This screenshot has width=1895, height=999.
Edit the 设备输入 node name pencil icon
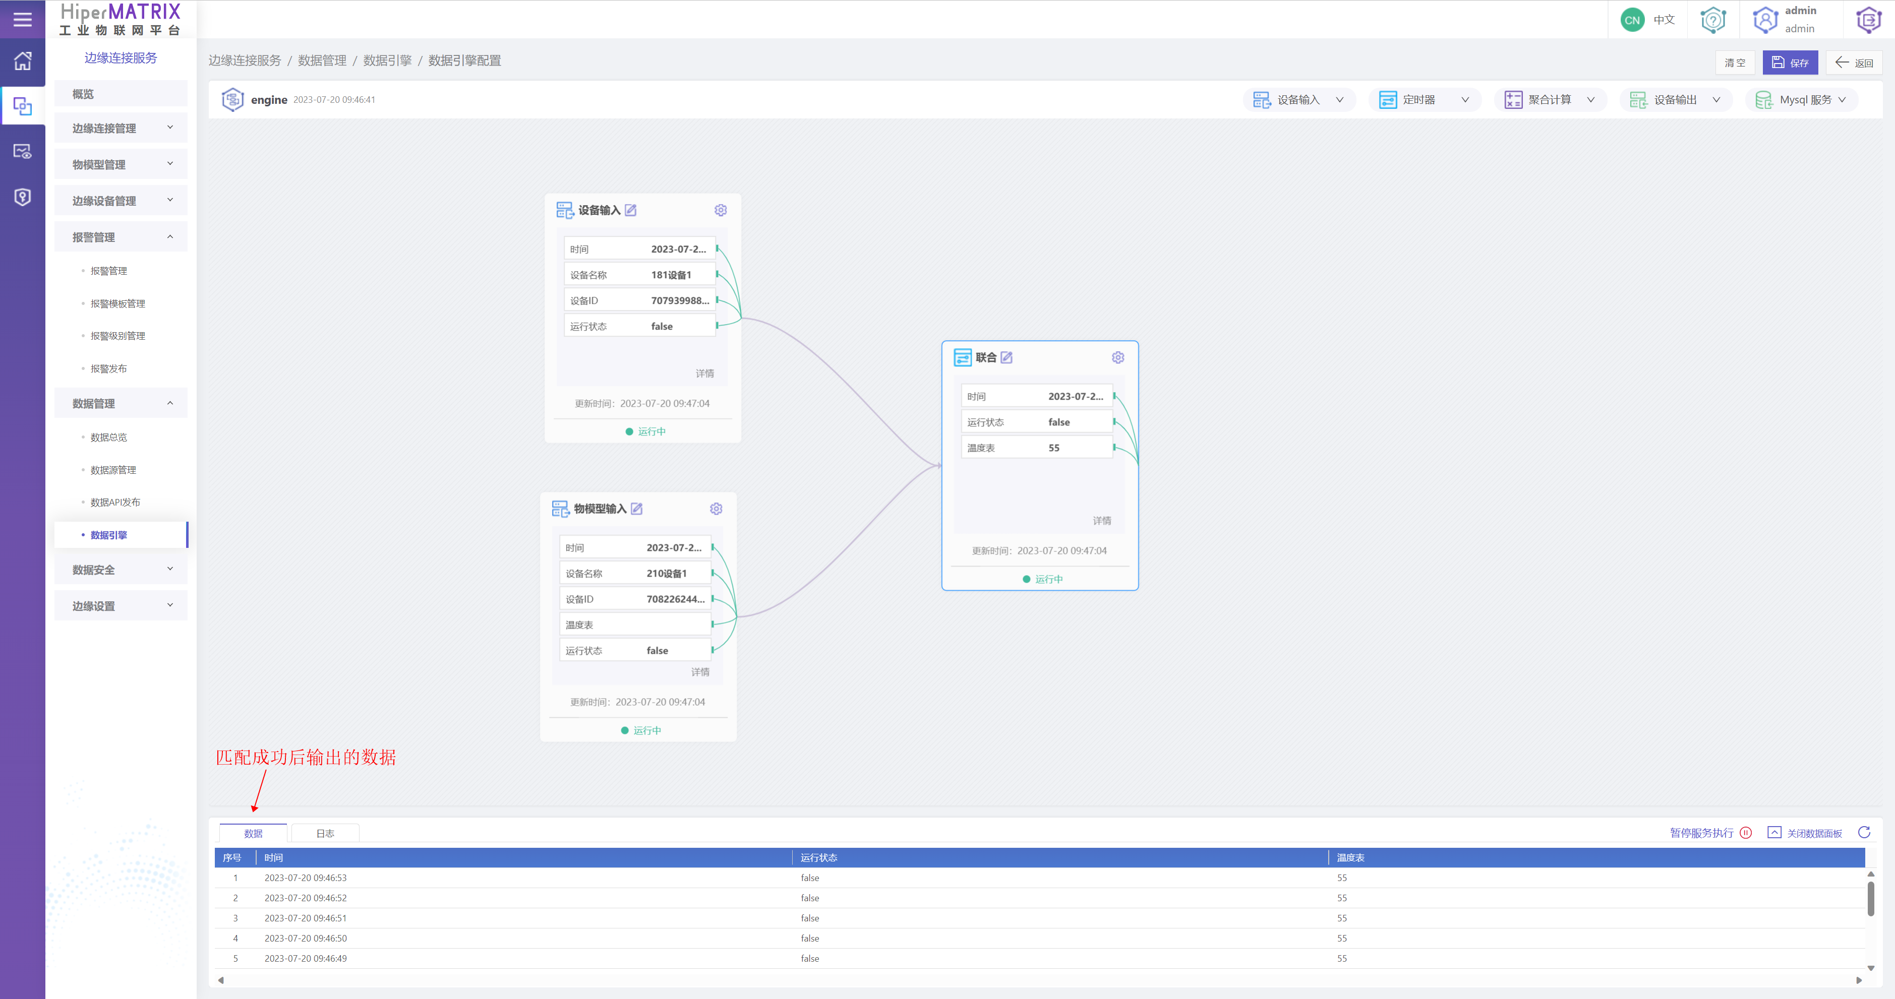click(x=630, y=210)
